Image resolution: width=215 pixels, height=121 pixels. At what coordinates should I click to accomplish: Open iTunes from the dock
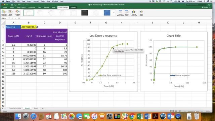(94, 116)
